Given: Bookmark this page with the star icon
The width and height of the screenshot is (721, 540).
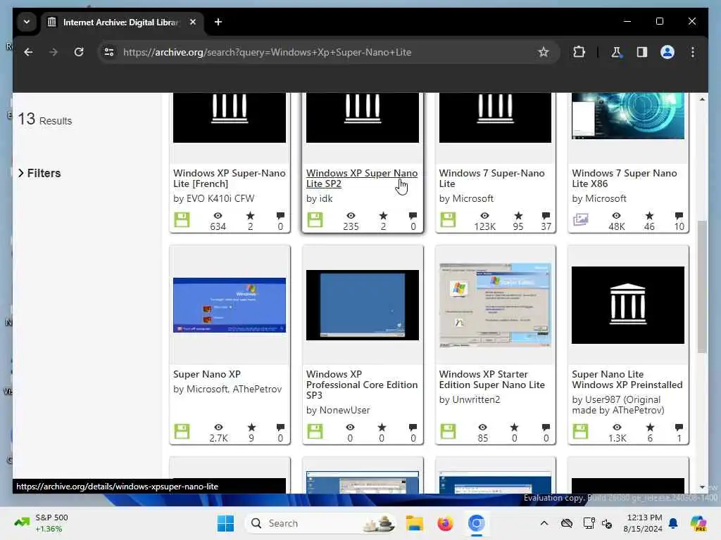Looking at the screenshot, I should [x=544, y=52].
